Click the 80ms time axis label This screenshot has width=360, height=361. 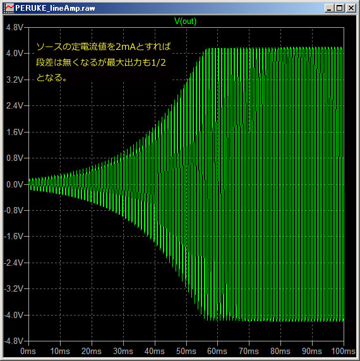tap(280, 352)
